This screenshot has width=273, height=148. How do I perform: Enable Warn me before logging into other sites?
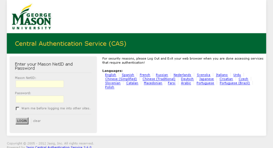pos(18,108)
